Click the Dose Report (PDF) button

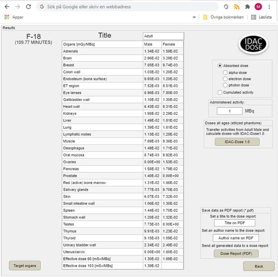236,254
